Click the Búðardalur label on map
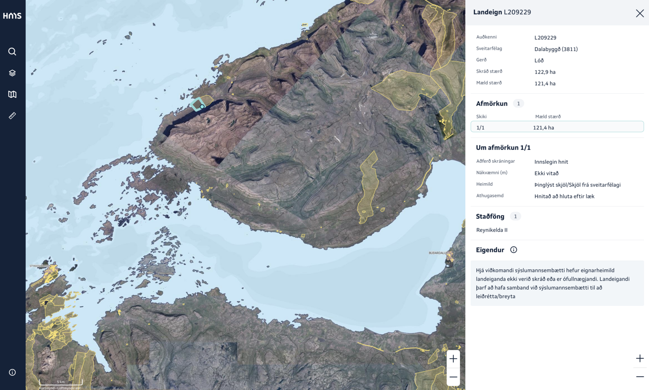This screenshot has width=649, height=390. point(438,253)
